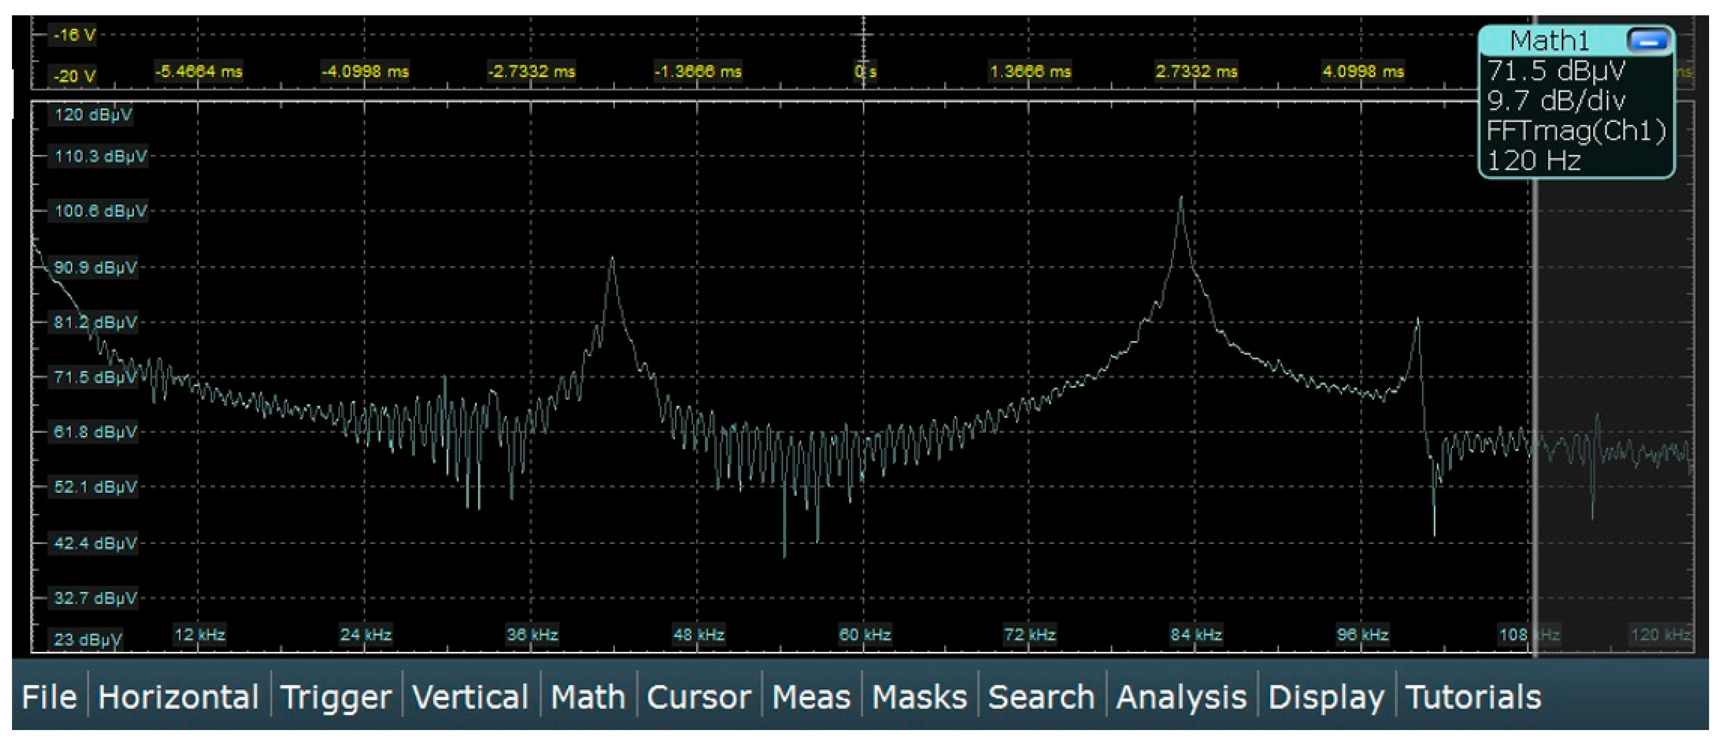The image size is (1722, 743).
Task: Open the Trigger menu
Action: pyautogui.click(x=336, y=697)
